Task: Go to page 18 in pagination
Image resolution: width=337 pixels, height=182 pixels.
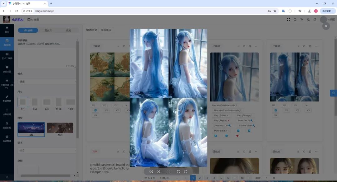Action: pos(242,178)
